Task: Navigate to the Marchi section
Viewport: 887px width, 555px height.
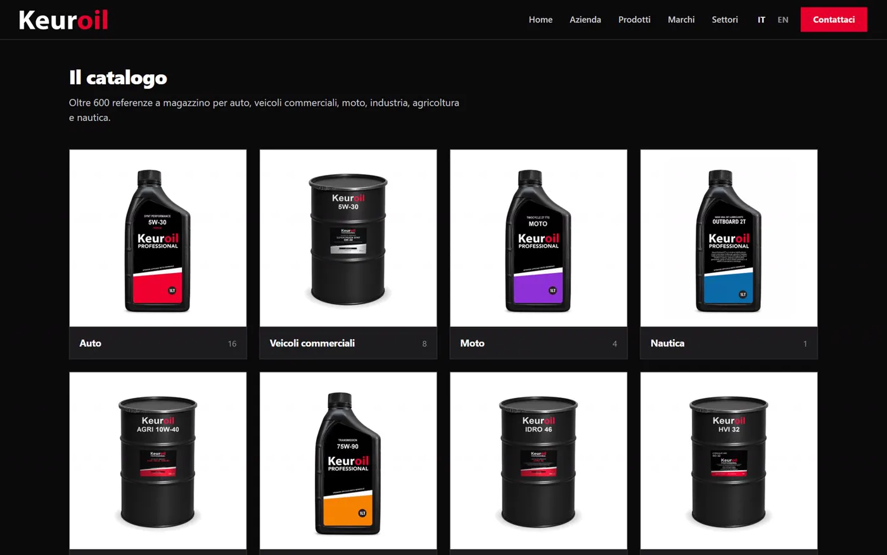Action: click(x=681, y=20)
